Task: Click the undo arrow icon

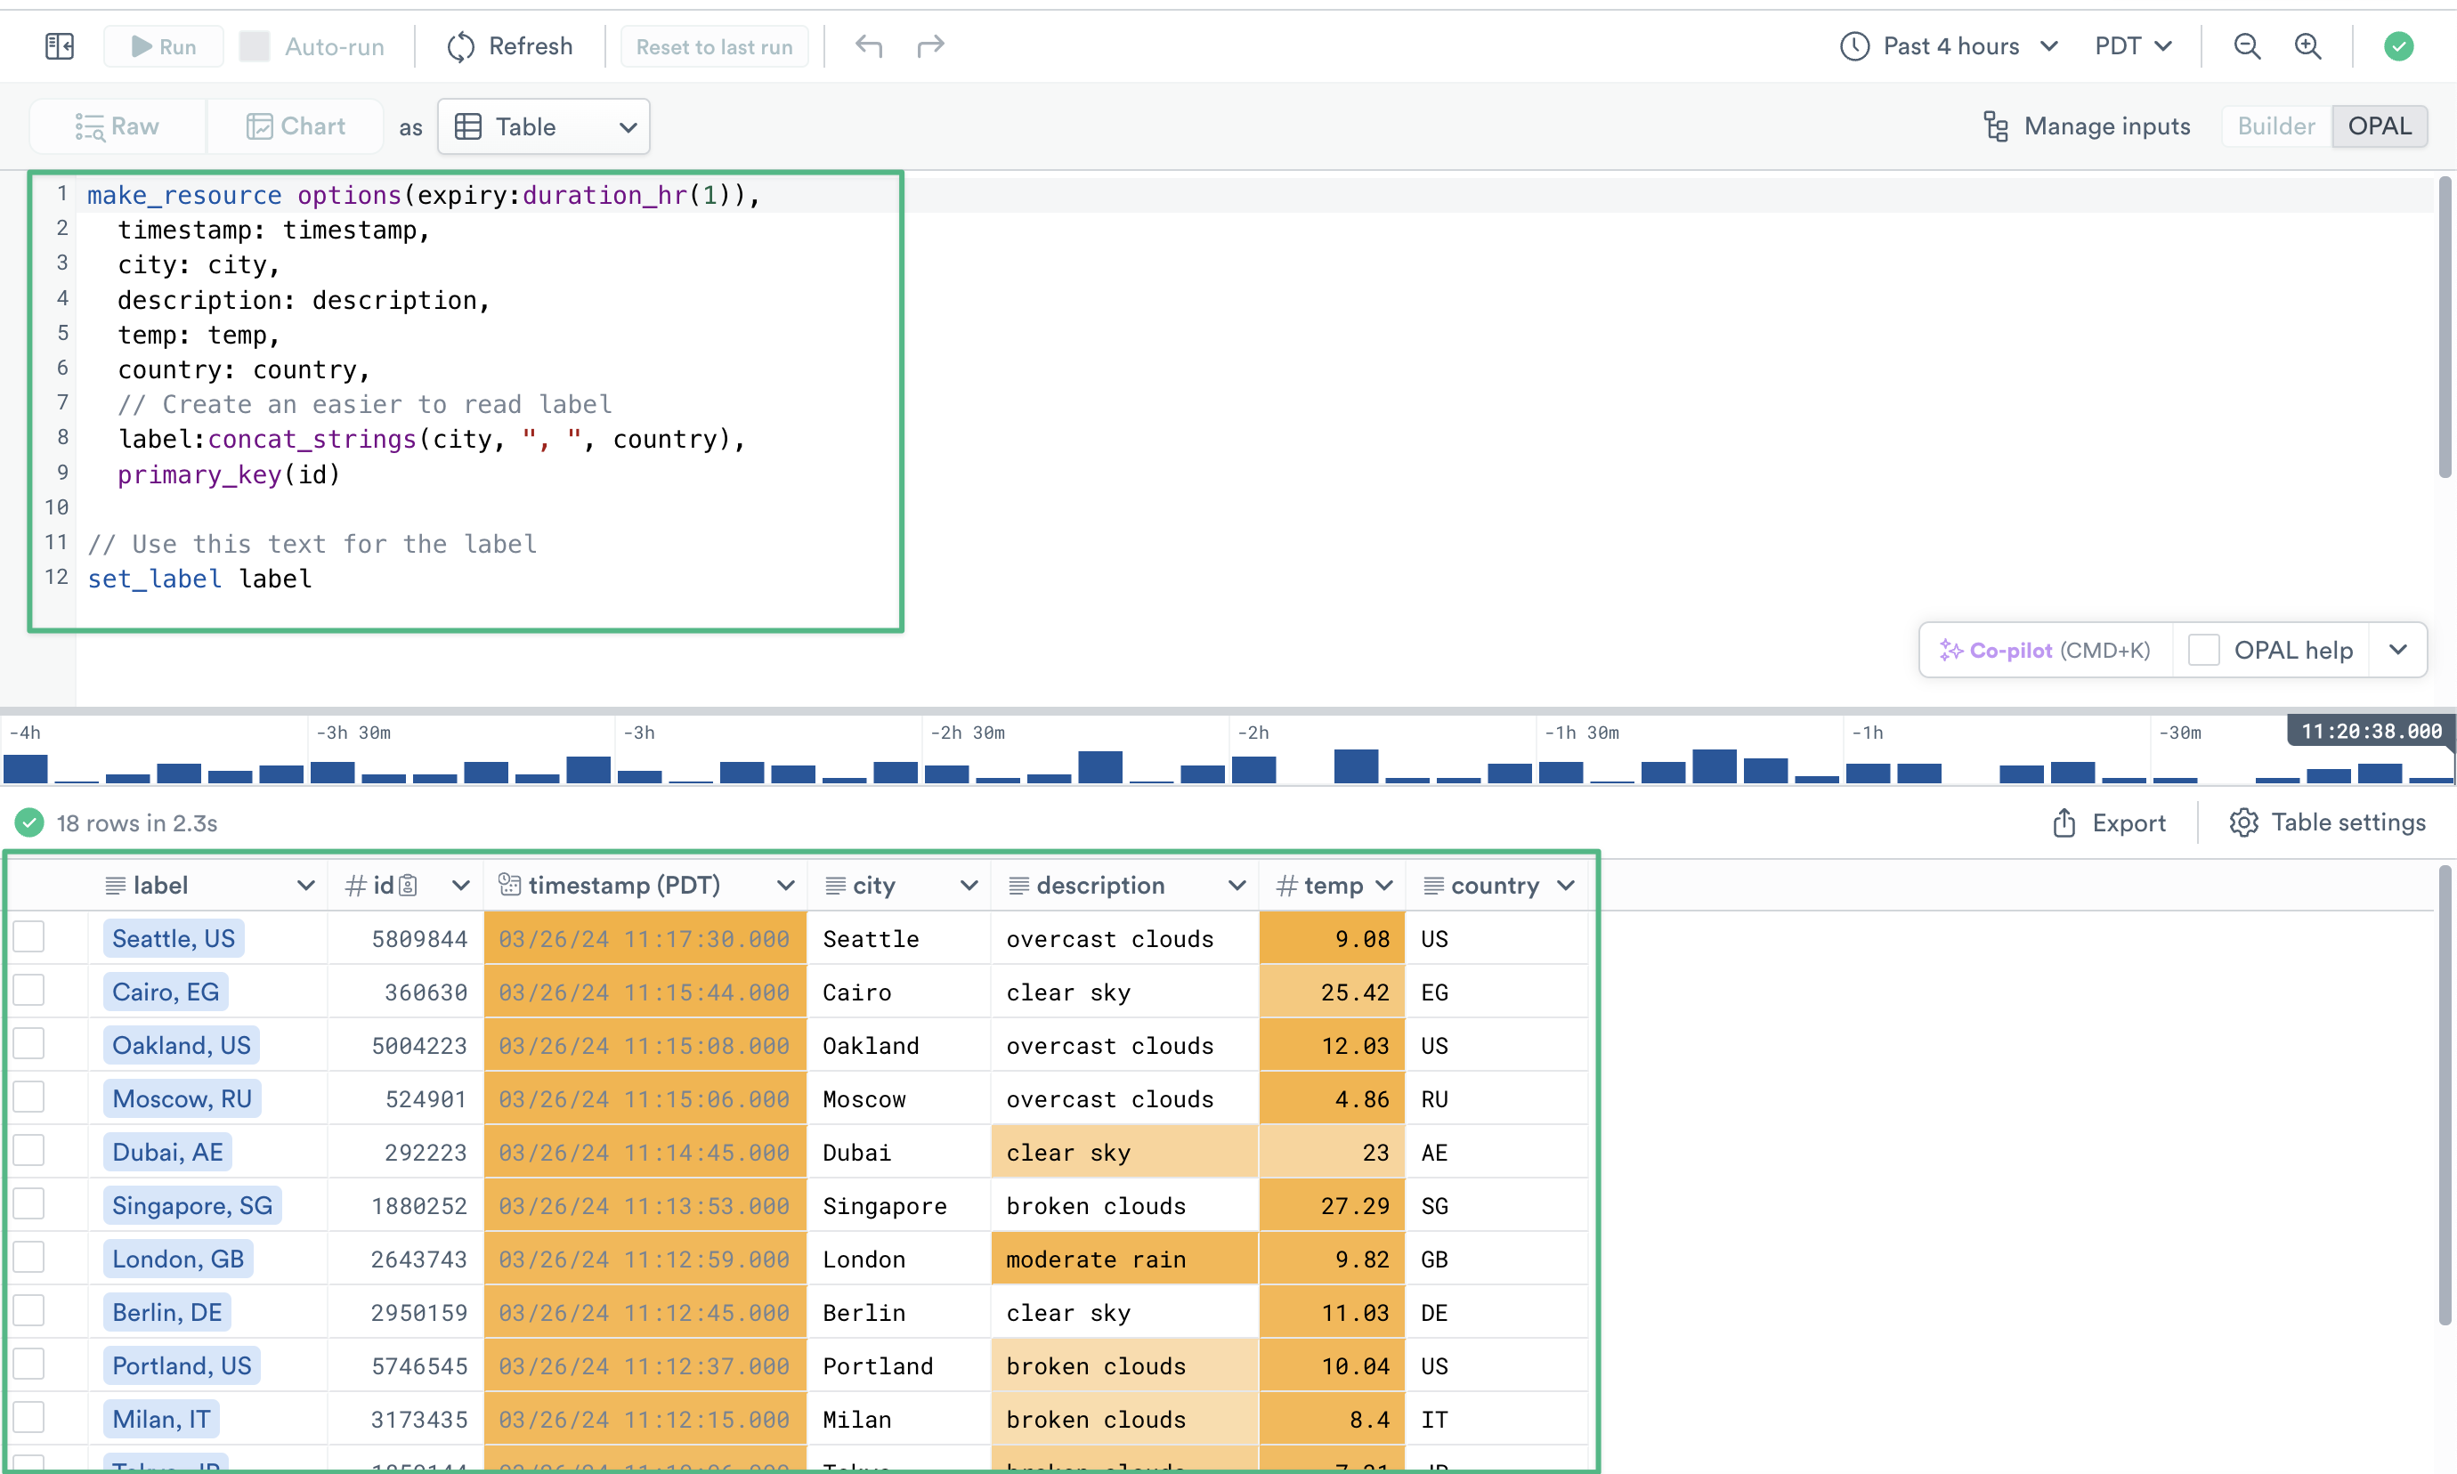Action: (869, 45)
